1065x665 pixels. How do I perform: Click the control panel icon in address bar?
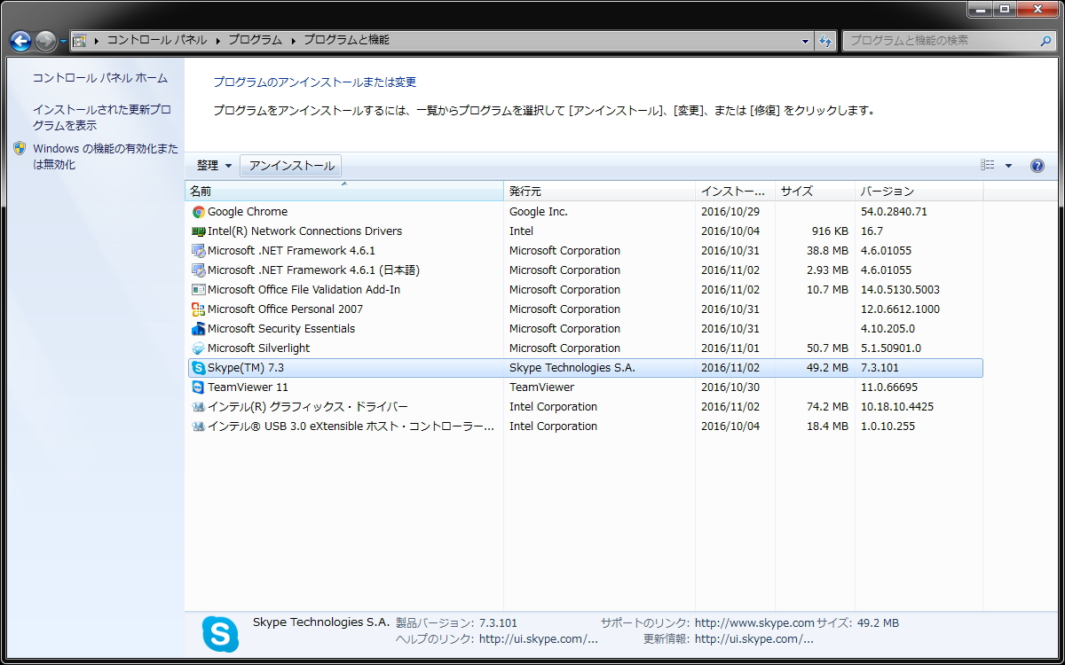tap(79, 41)
